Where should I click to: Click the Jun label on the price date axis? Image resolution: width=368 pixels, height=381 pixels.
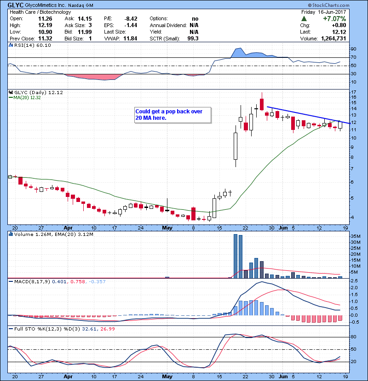[283, 228]
